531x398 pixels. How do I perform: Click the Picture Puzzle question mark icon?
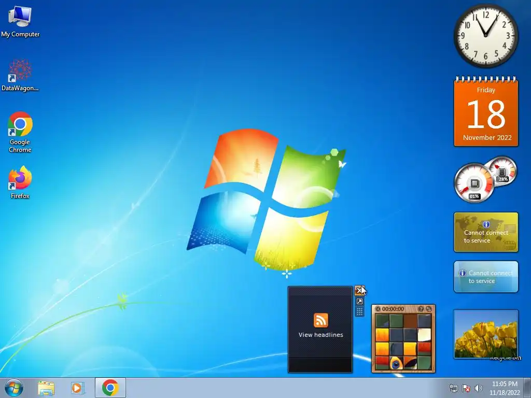pos(421,309)
